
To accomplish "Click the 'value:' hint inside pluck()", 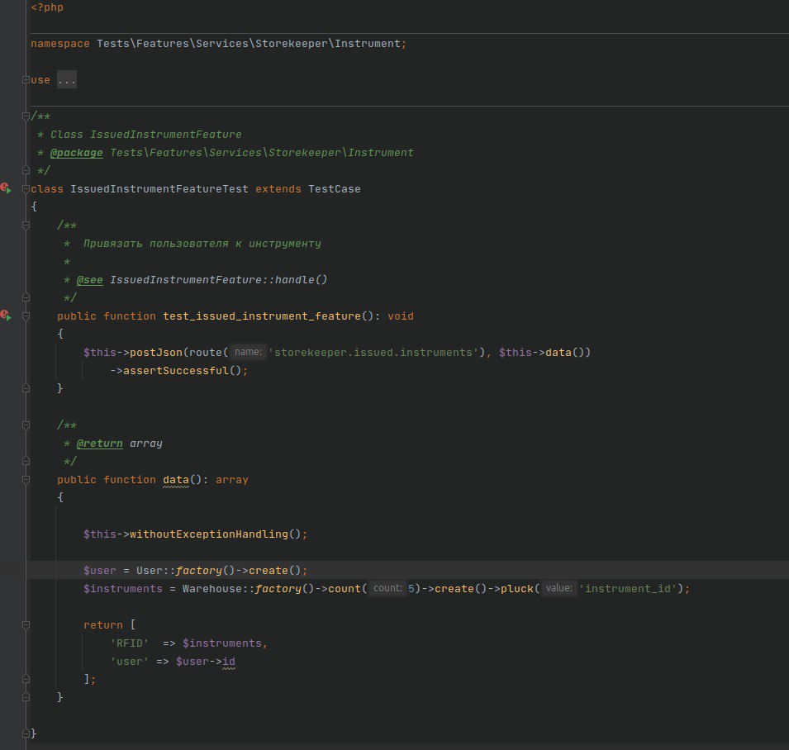I will [x=558, y=589].
